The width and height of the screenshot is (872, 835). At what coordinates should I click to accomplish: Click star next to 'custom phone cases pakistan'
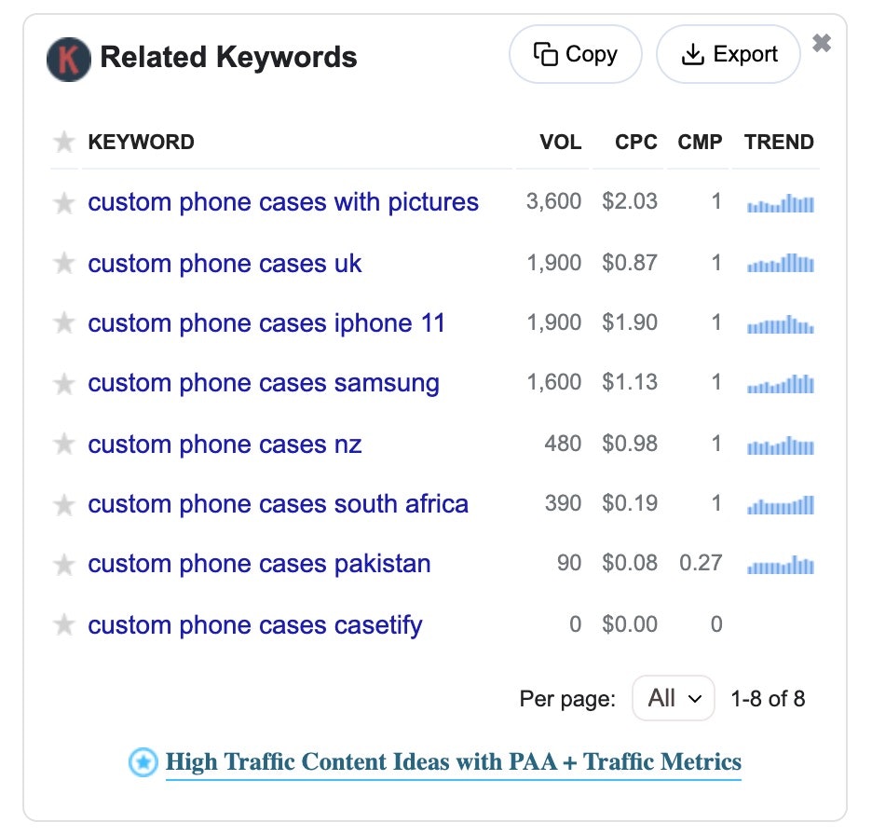(64, 565)
